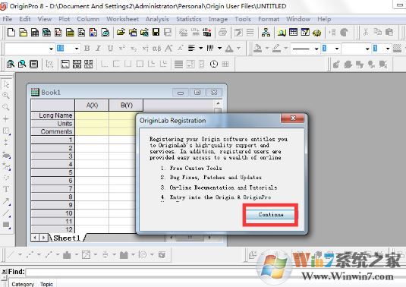This screenshot has width=406, height=287.
Task: Click the Continue button in the Registration dialog
Action: click(x=271, y=215)
